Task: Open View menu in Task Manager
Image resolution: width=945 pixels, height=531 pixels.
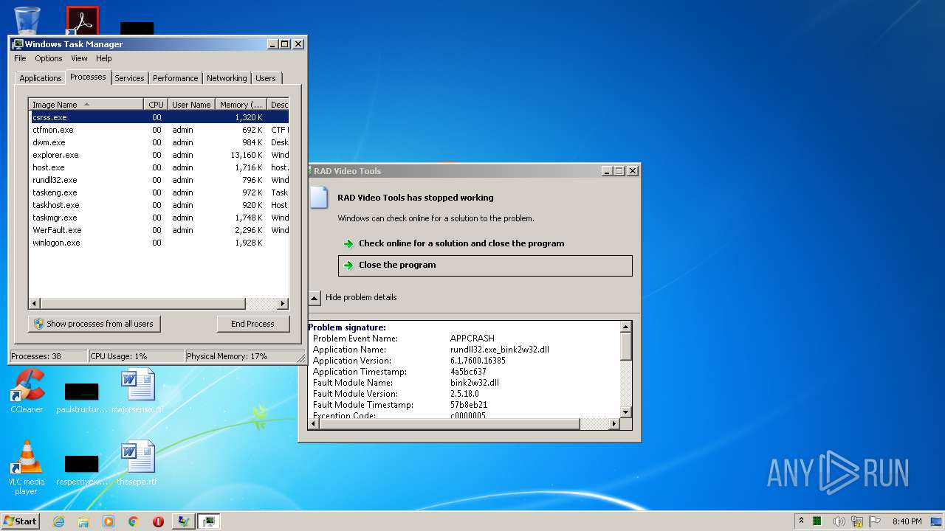Action: coord(79,58)
